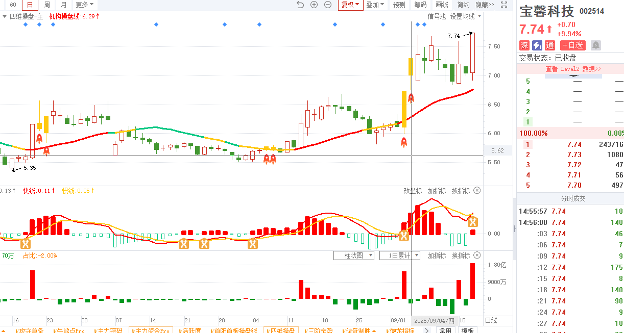The image size is (624, 333).
Task: Zoom in chart with the plus icon
Action: click(314, 5)
